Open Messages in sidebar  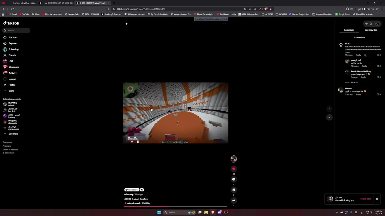[14, 67]
